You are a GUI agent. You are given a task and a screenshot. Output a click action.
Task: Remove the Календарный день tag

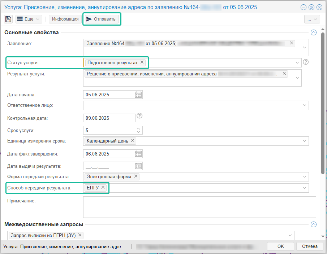(133, 141)
